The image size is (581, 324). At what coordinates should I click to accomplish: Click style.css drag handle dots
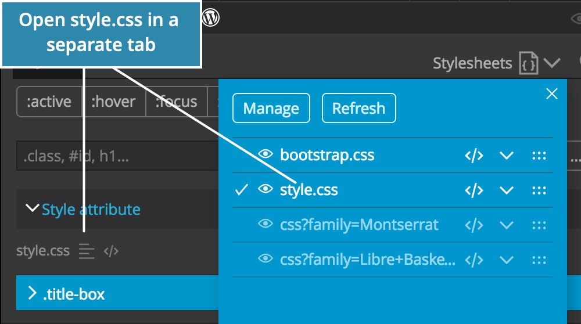pyautogui.click(x=539, y=190)
